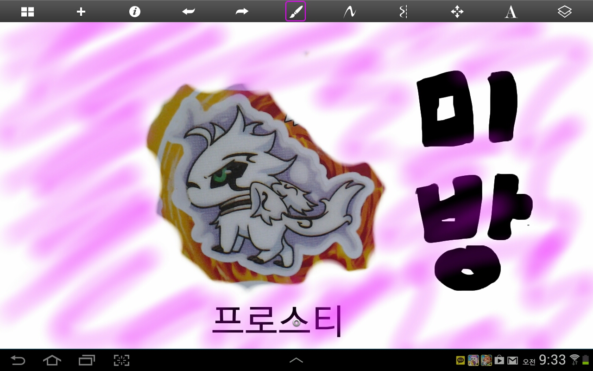Activate the move/transform arrows tool
593x371 pixels.
[457, 12]
